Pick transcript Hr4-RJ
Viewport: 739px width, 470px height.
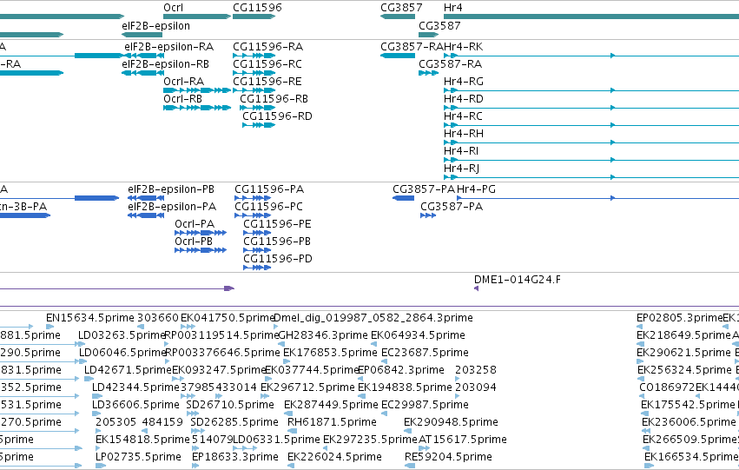pyautogui.click(x=461, y=169)
